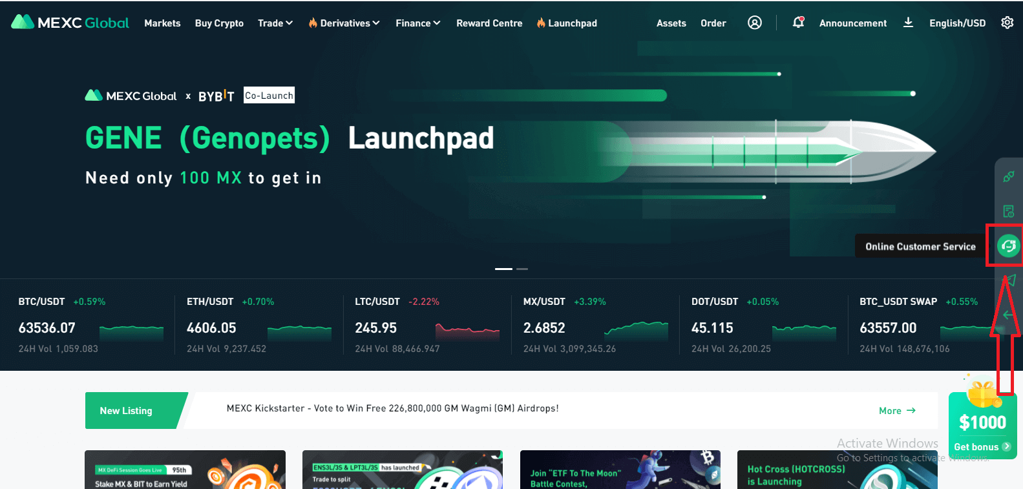Click the -2.22% change for LTC/USDT
Image resolution: width=1023 pixels, height=489 pixels.
click(424, 302)
